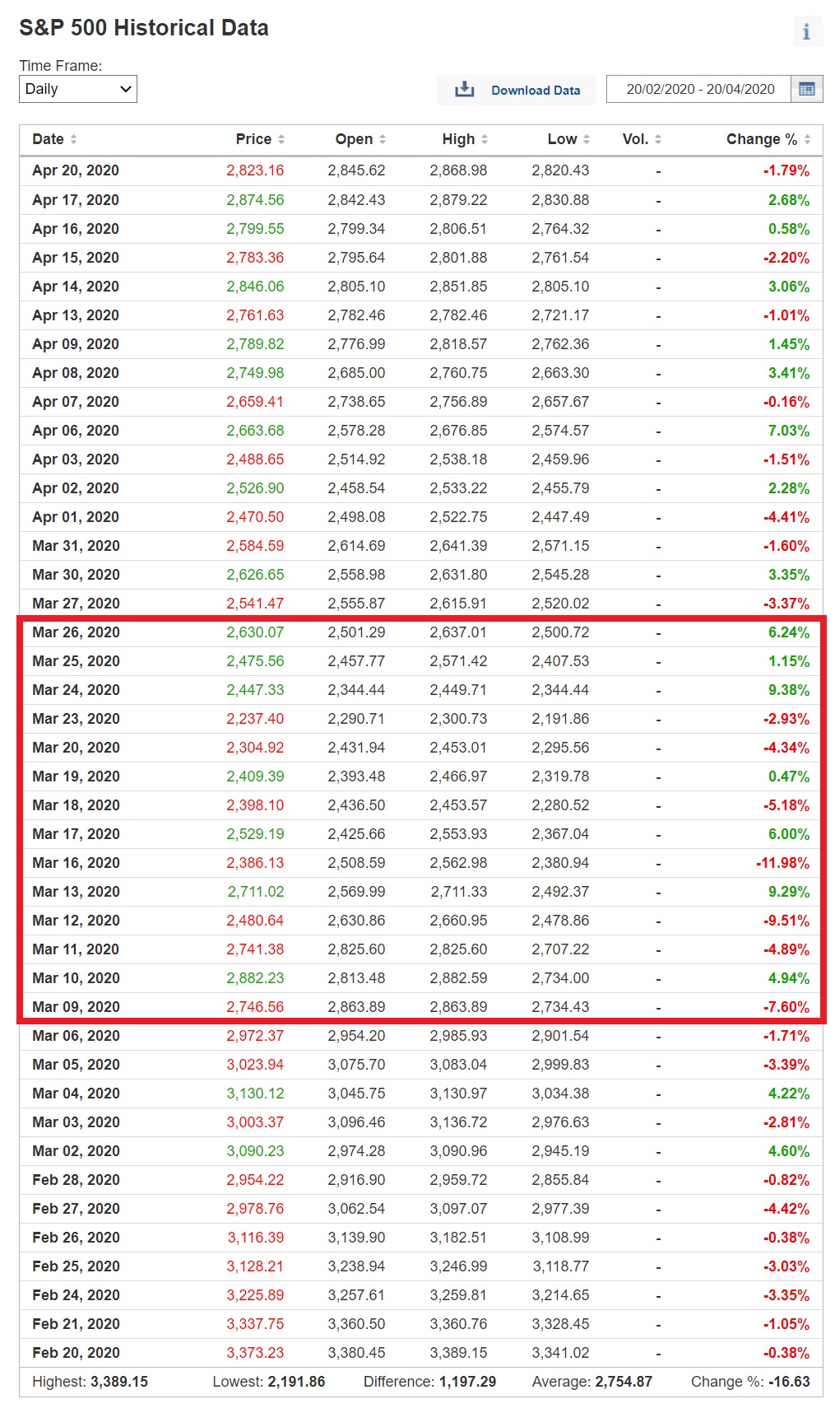Sort table by High column arrows
Viewport: 835px width, 1413px height.
[x=485, y=139]
